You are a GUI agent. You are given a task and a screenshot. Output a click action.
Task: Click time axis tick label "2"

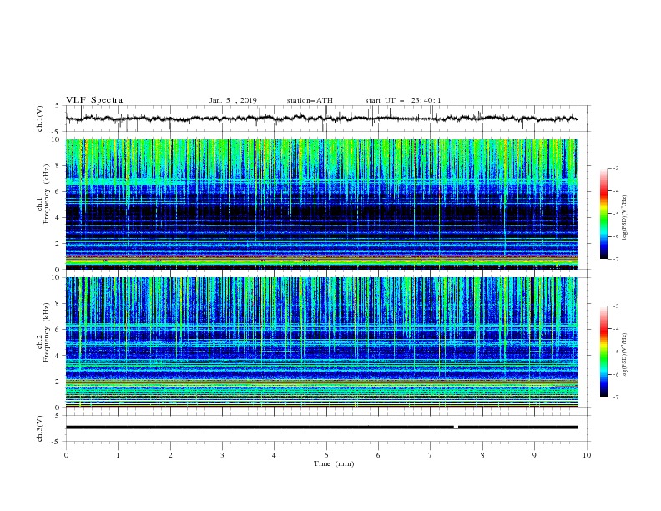[170, 455]
